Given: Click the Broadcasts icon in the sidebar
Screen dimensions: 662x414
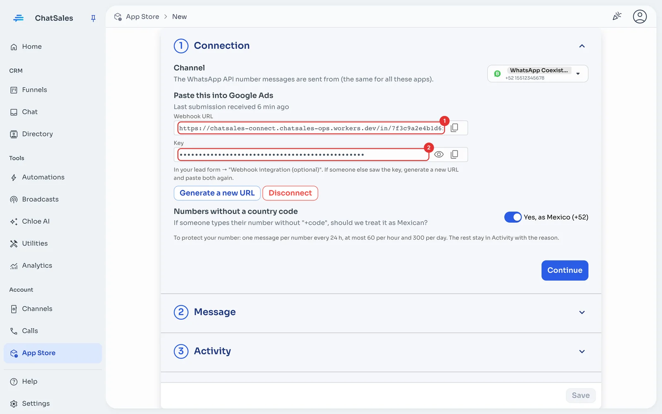Looking at the screenshot, I should point(14,200).
